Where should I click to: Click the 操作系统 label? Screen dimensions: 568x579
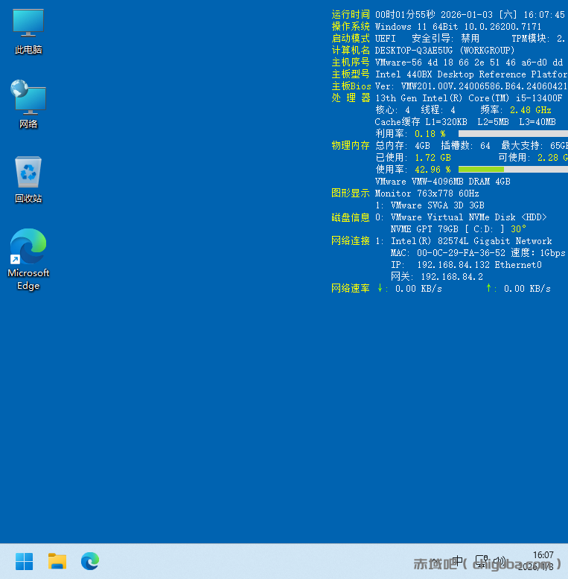(x=350, y=27)
